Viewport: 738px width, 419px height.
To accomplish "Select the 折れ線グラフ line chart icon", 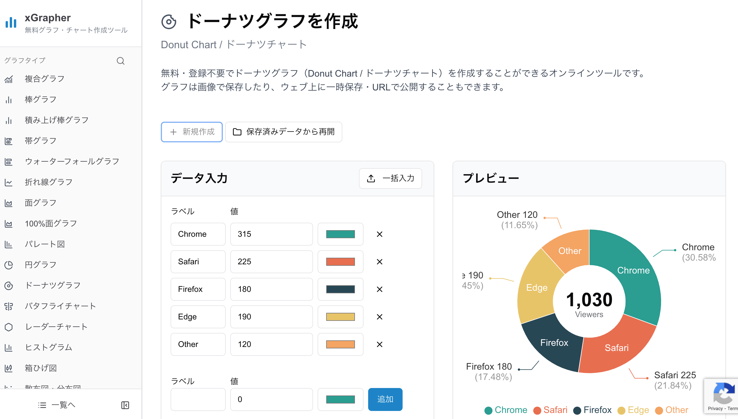I will pyautogui.click(x=9, y=182).
